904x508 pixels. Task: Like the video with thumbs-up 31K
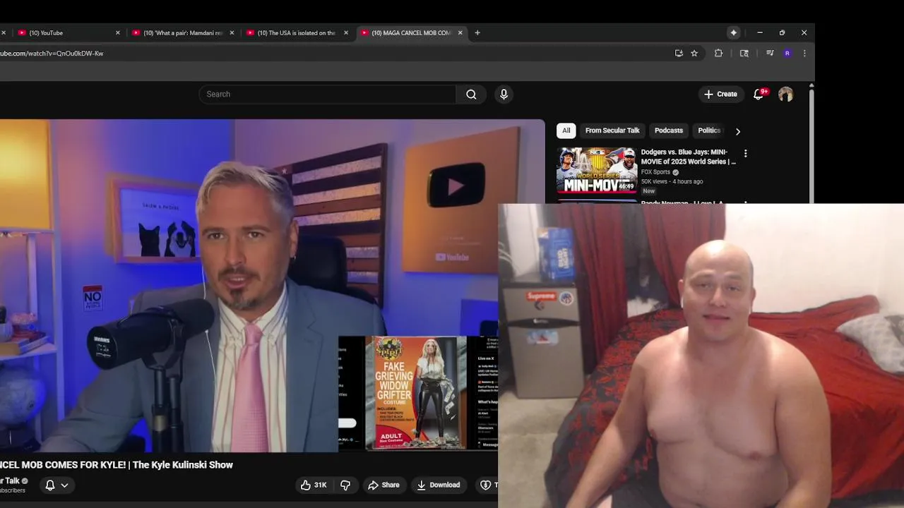click(314, 485)
